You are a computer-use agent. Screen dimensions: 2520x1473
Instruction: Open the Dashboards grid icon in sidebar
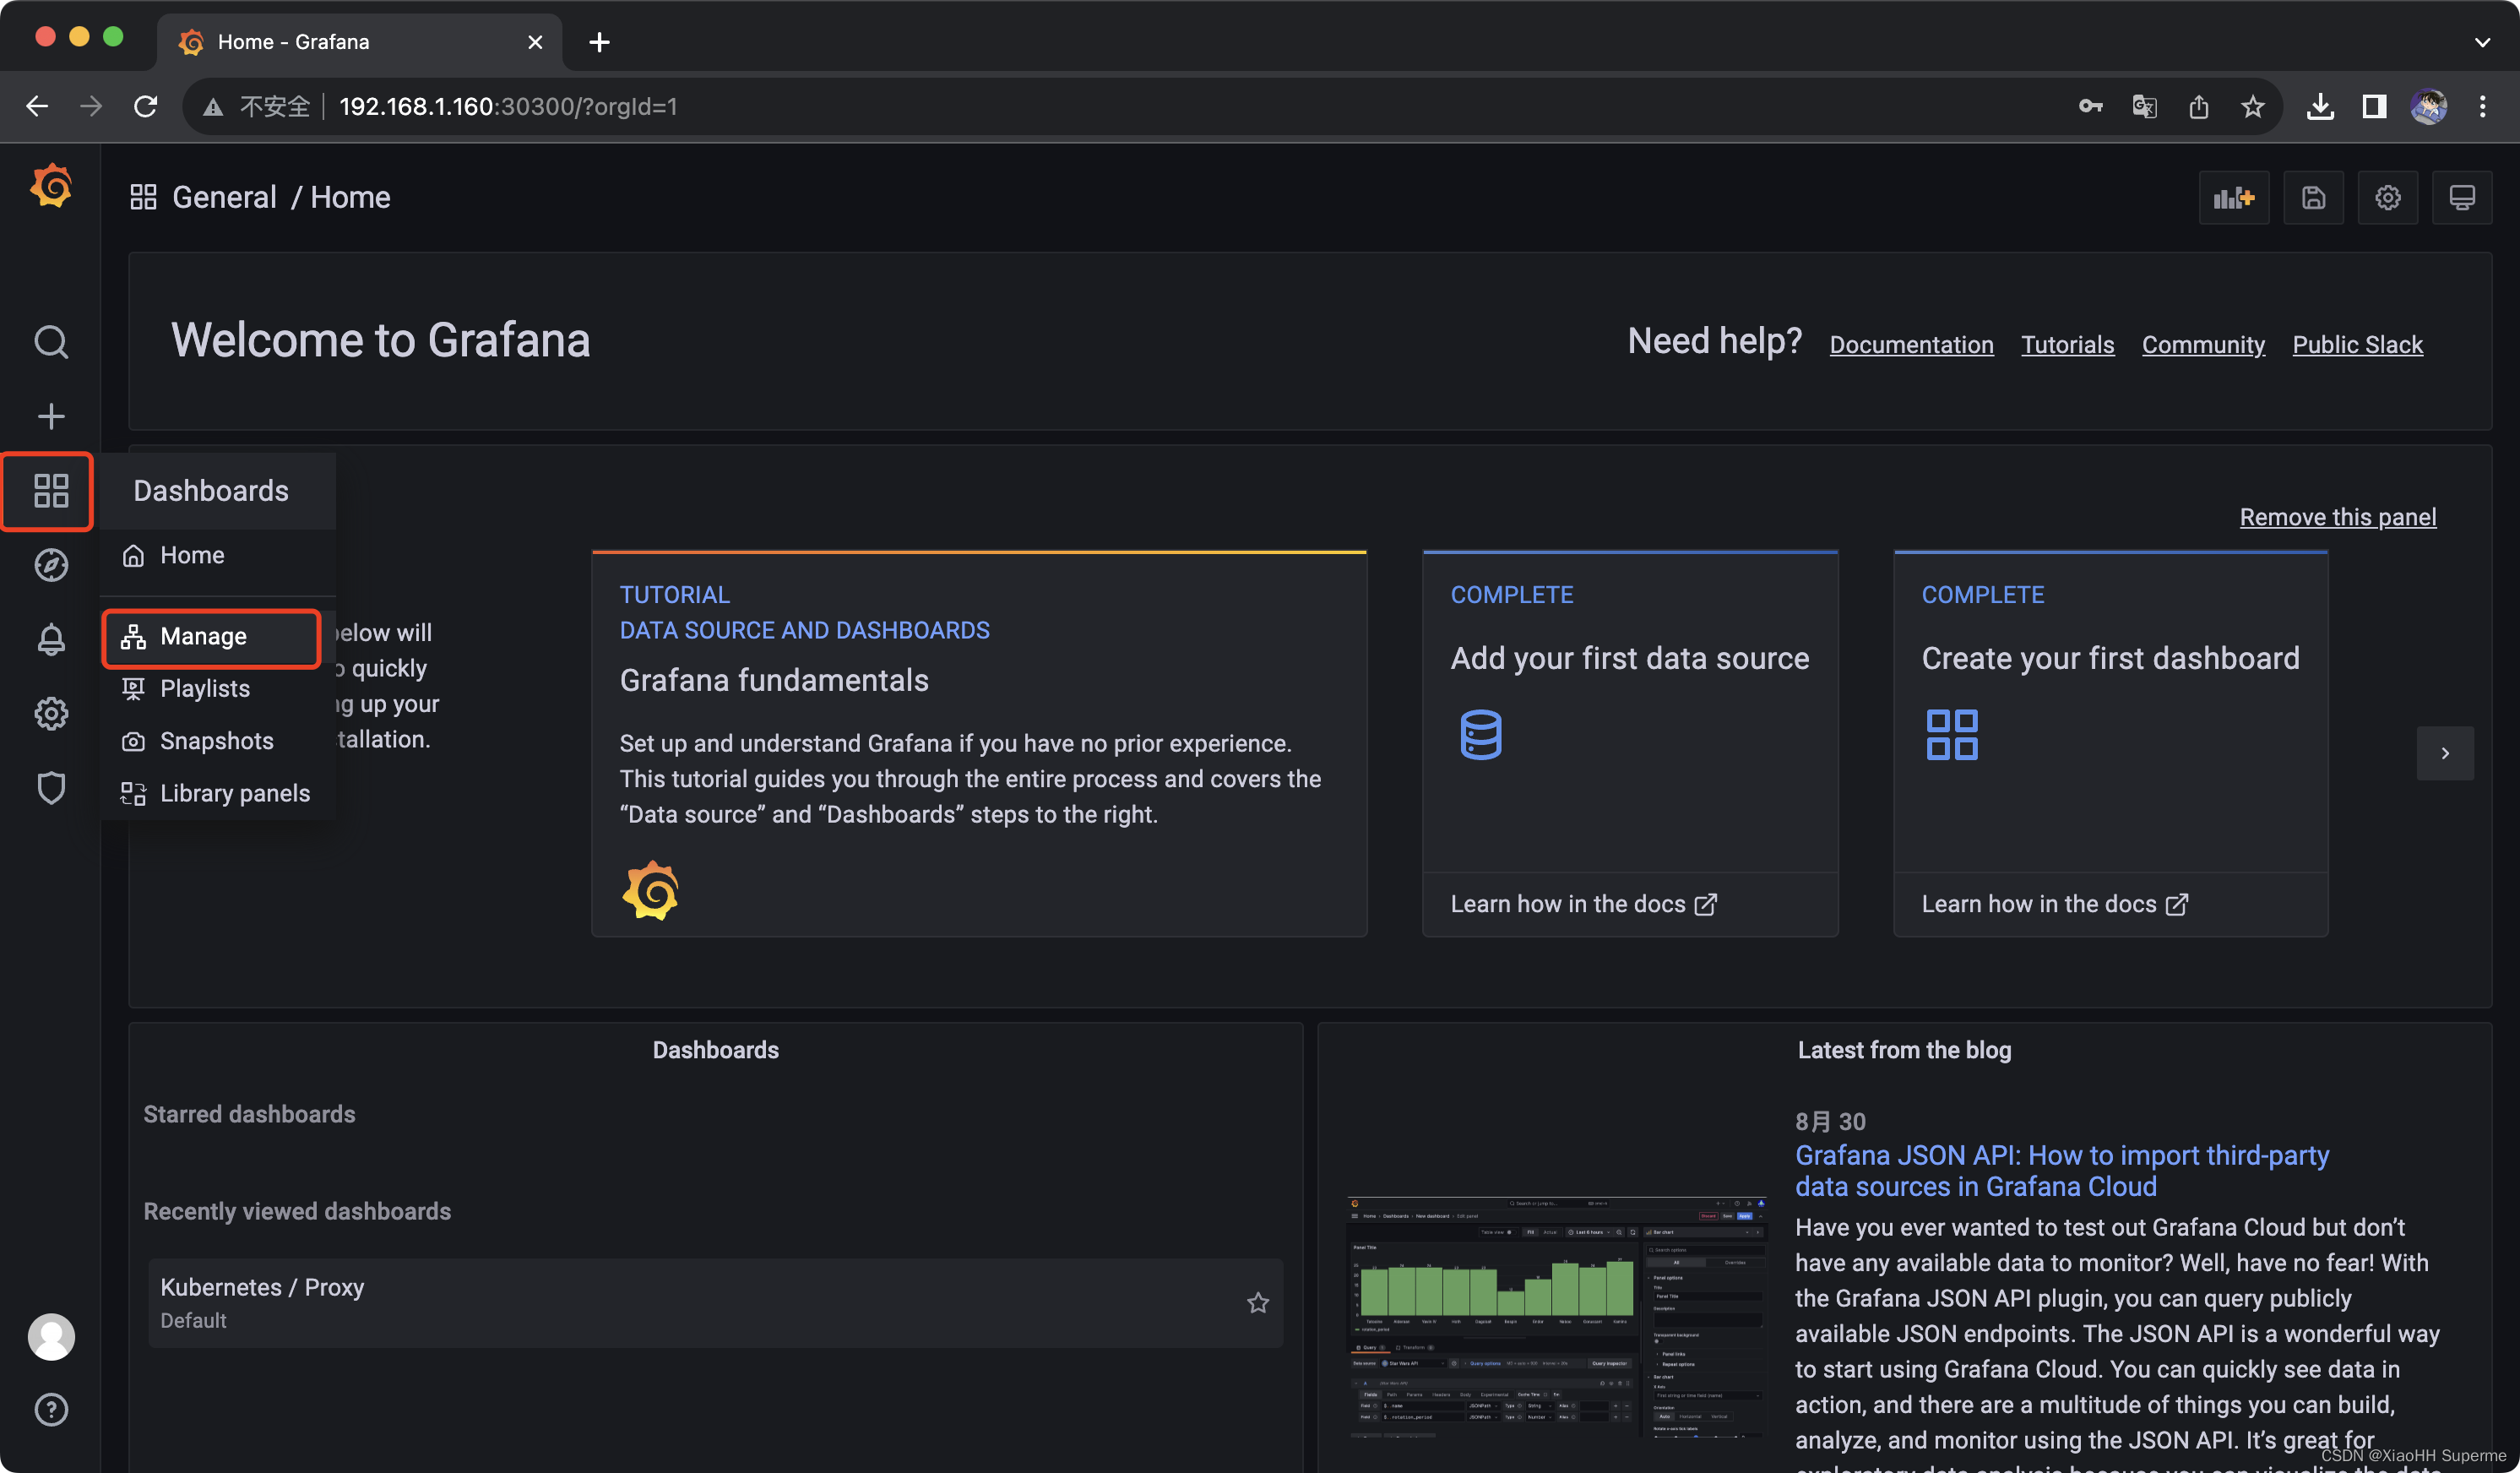click(x=51, y=490)
